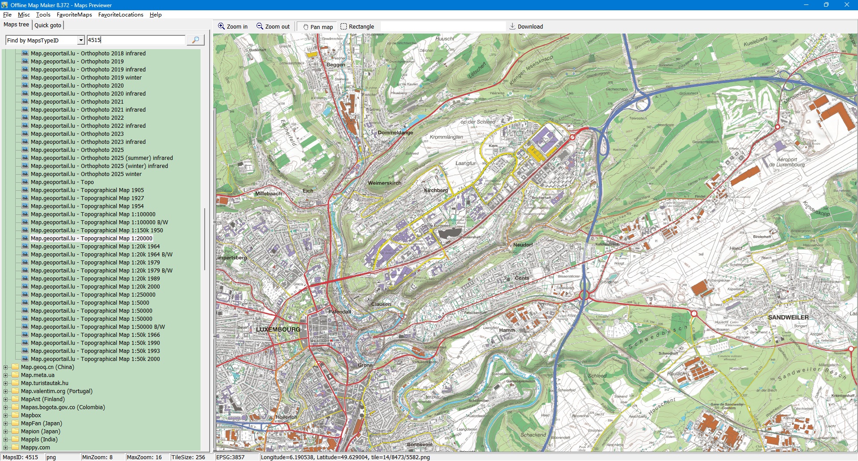Activate the Rectangle selection tool
The height and width of the screenshot is (461, 858).
(x=344, y=26)
